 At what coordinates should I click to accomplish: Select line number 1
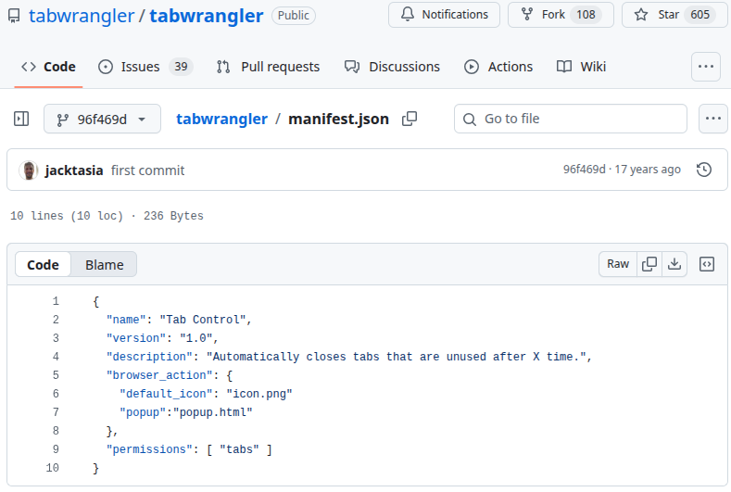pyautogui.click(x=56, y=301)
